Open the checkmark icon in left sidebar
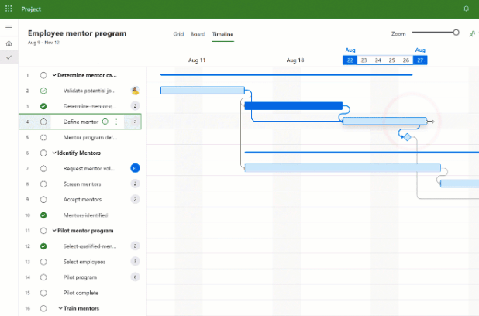Image resolution: width=479 pixels, height=316 pixels. coord(9,58)
